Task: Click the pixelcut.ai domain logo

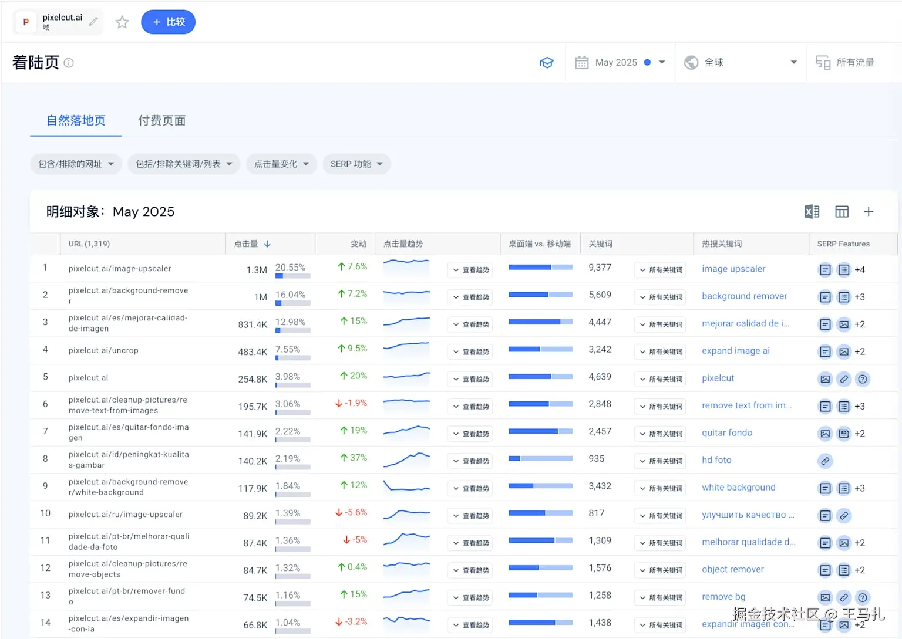Action: click(26, 22)
